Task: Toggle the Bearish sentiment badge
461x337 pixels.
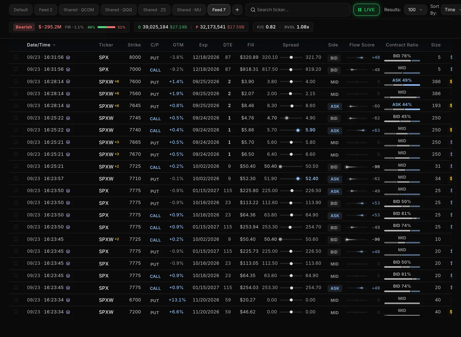Action: coord(24,27)
